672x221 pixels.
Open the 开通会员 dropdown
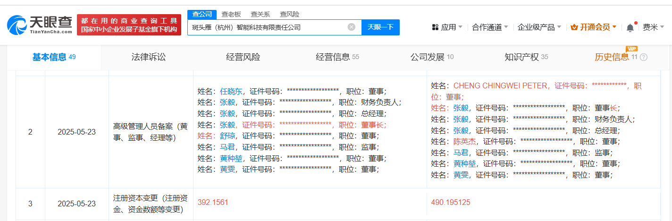pos(594,27)
